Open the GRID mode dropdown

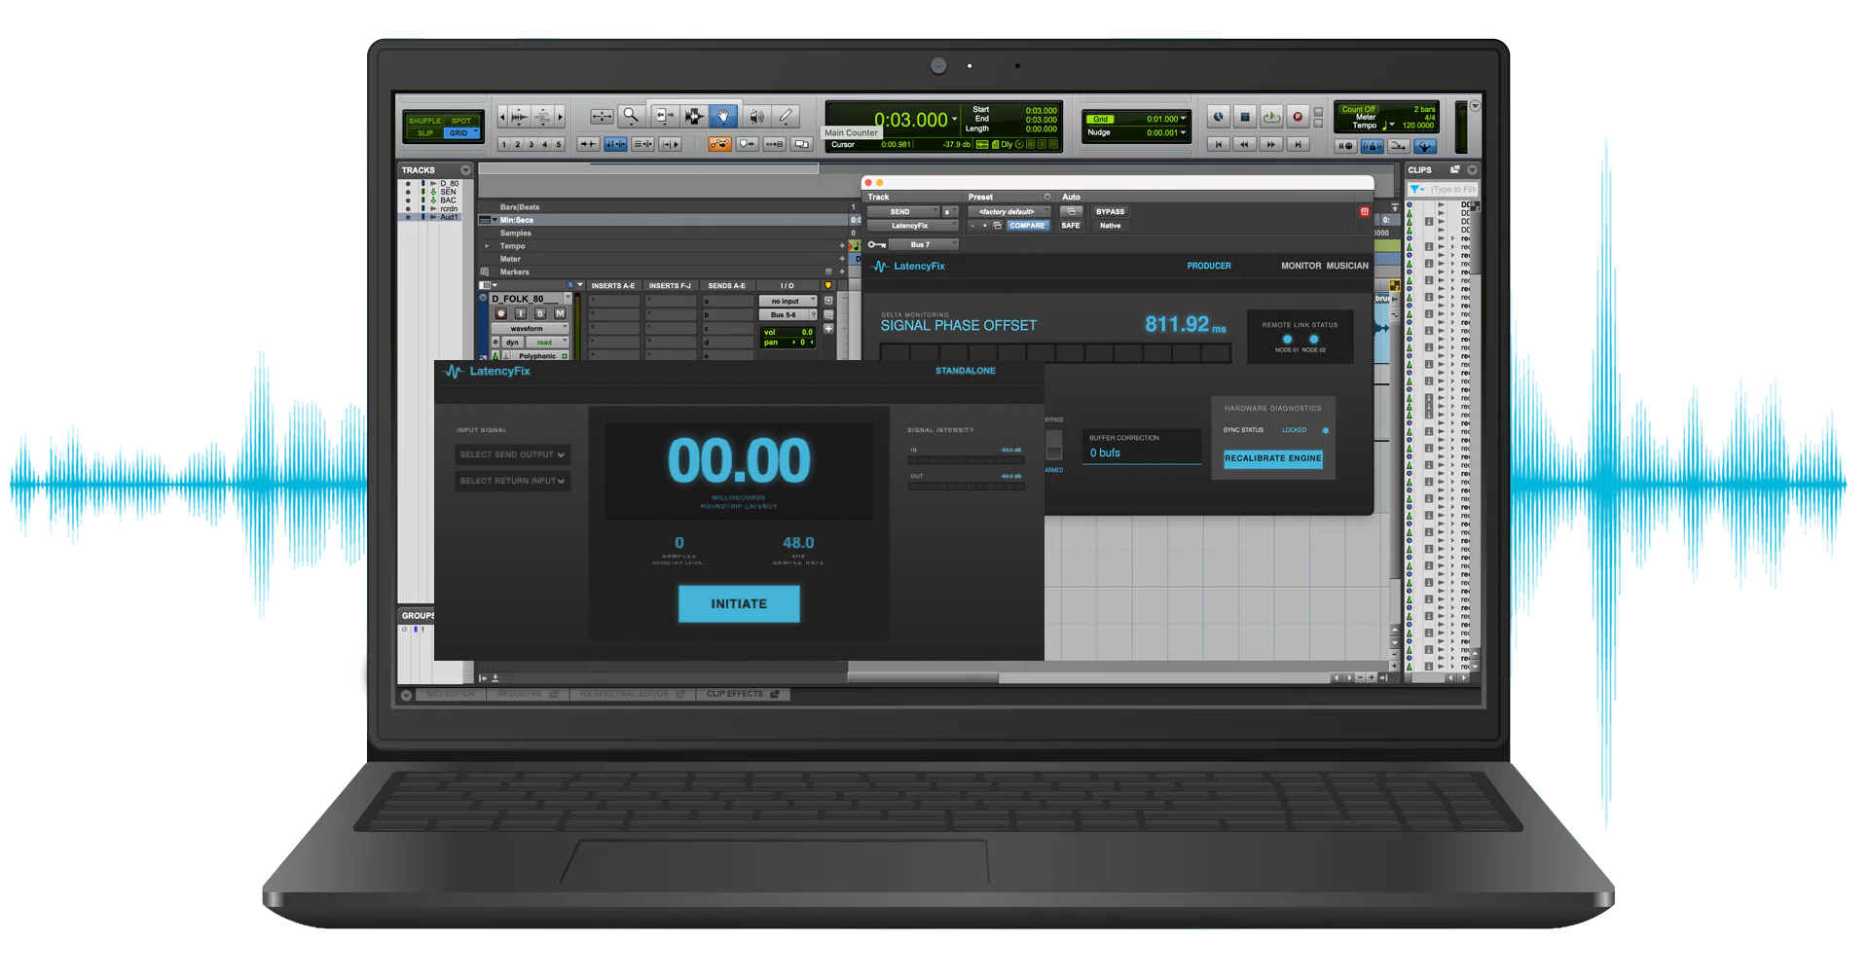pyautogui.click(x=462, y=133)
